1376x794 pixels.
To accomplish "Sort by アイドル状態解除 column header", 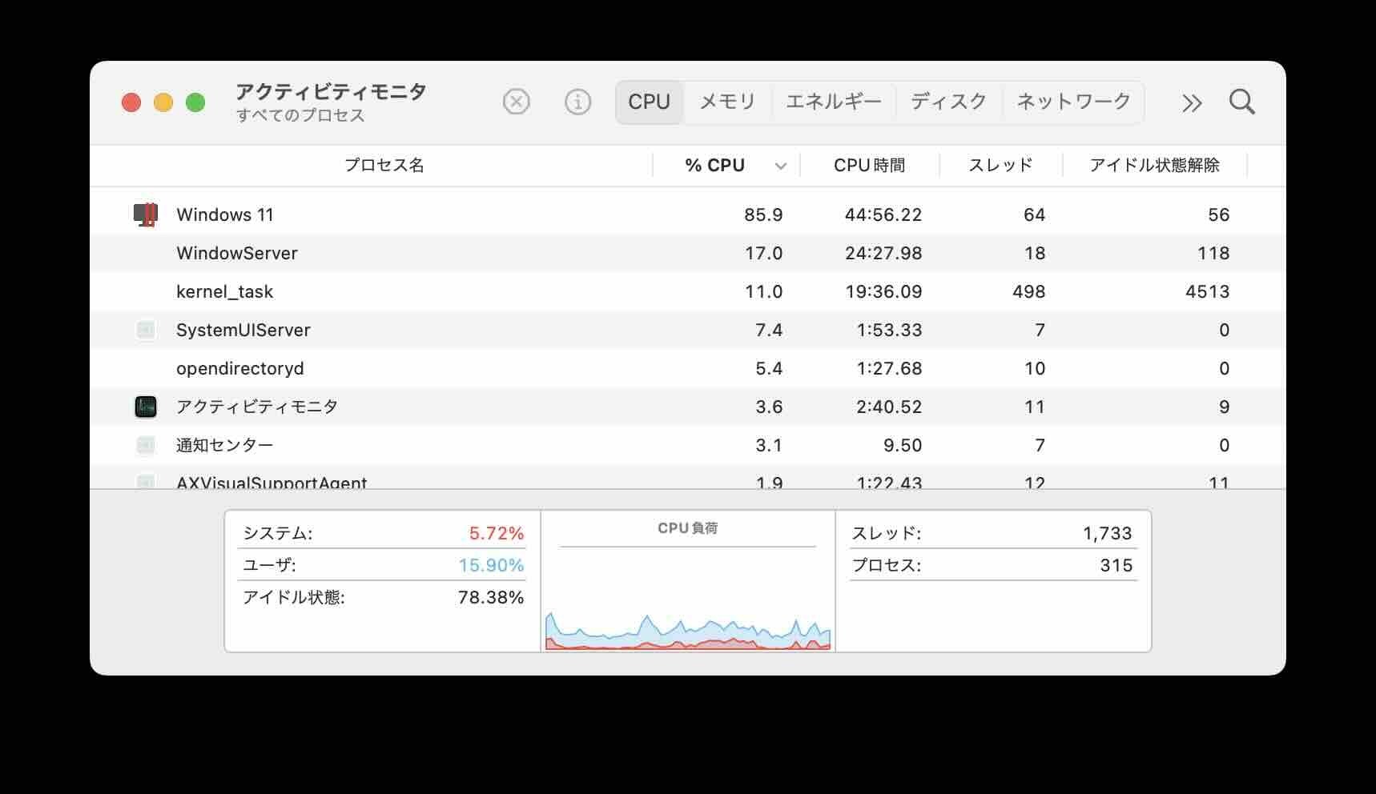I will [x=1154, y=165].
